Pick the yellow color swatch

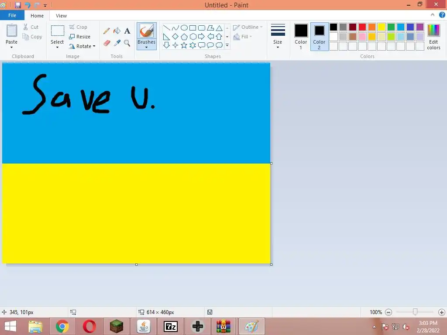point(382,27)
